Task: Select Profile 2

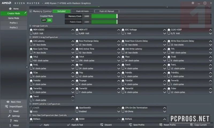Action: point(14,28)
